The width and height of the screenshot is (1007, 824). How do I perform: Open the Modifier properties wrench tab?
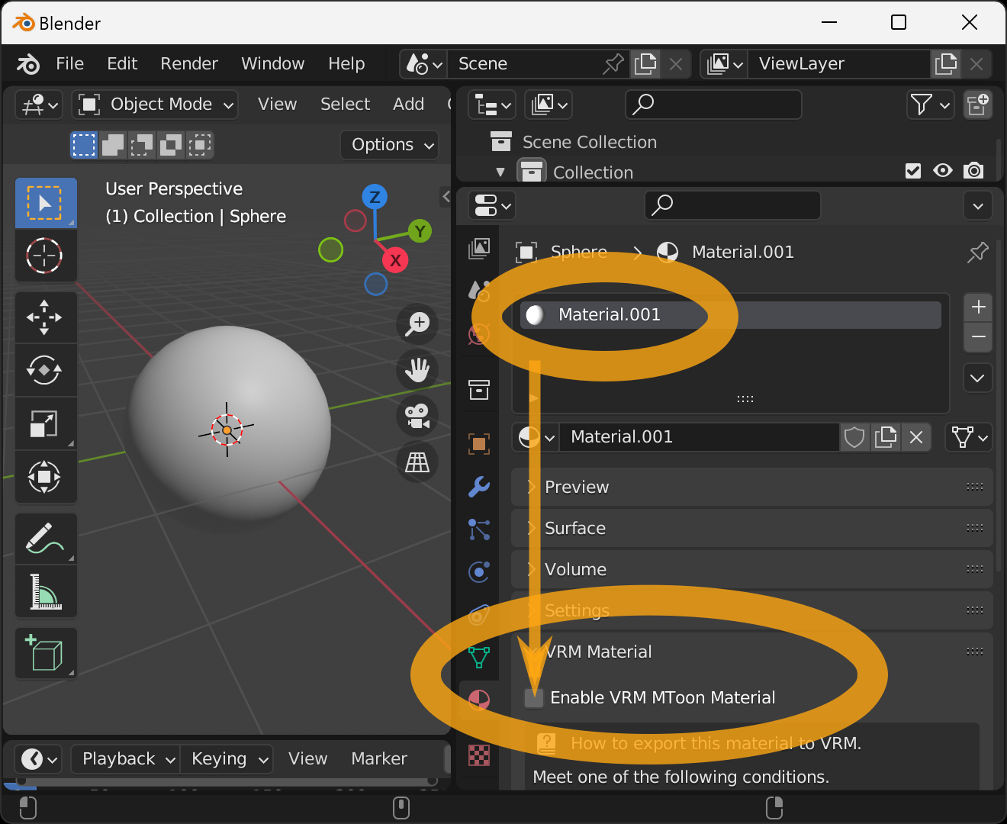tap(479, 486)
